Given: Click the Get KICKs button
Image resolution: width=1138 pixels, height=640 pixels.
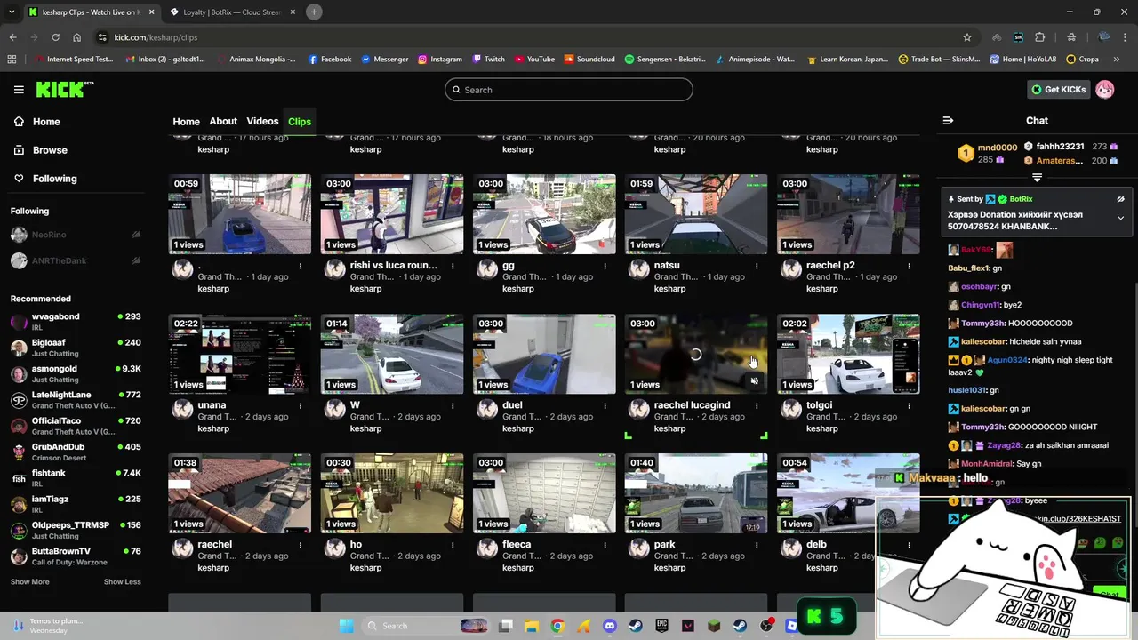Looking at the screenshot, I should coord(1058,90).
